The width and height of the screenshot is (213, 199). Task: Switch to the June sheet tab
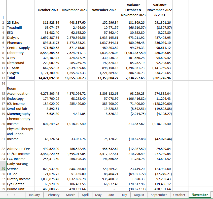point(111,195)
